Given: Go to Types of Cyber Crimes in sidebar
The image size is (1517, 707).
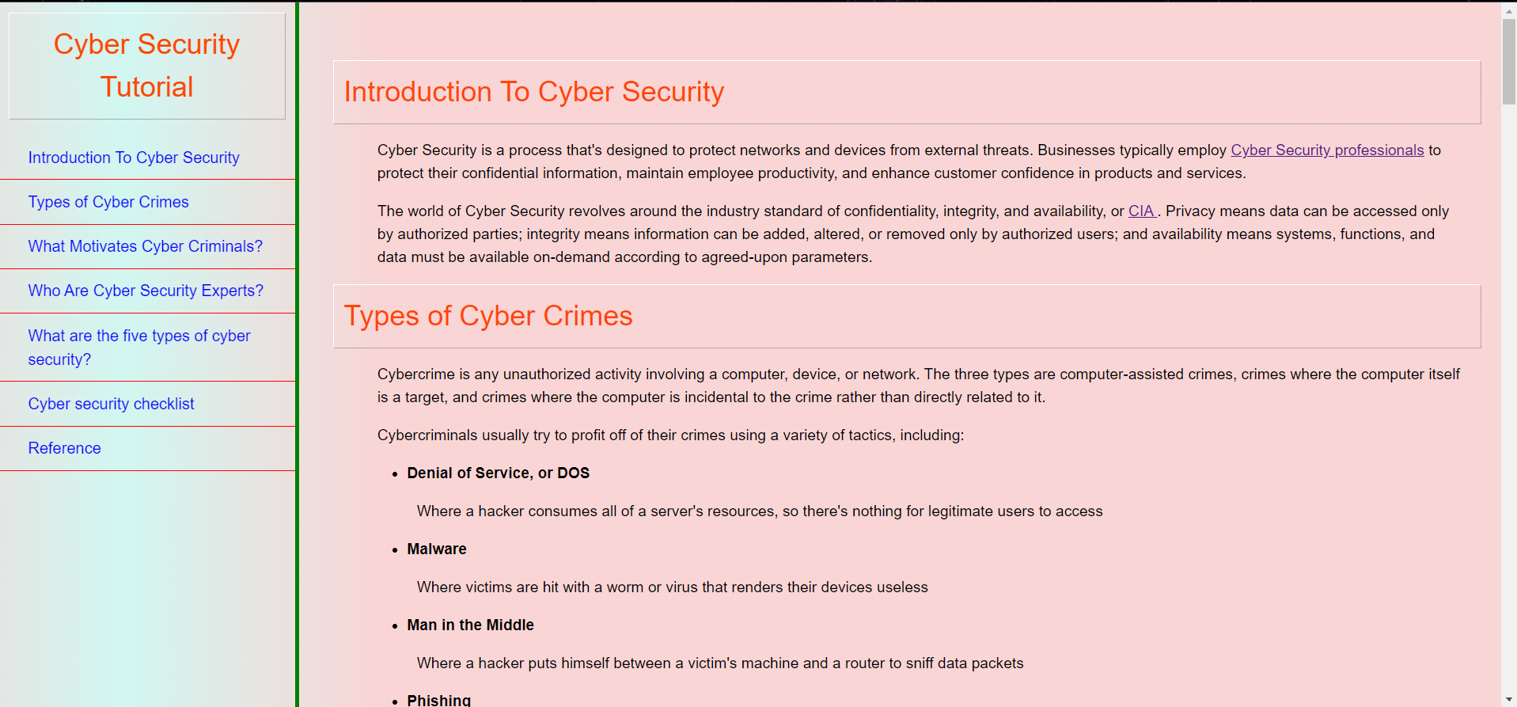Looking at the screenshot, I should point(108,202).
